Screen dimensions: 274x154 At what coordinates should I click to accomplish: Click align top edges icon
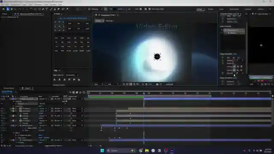coord(69,80)
